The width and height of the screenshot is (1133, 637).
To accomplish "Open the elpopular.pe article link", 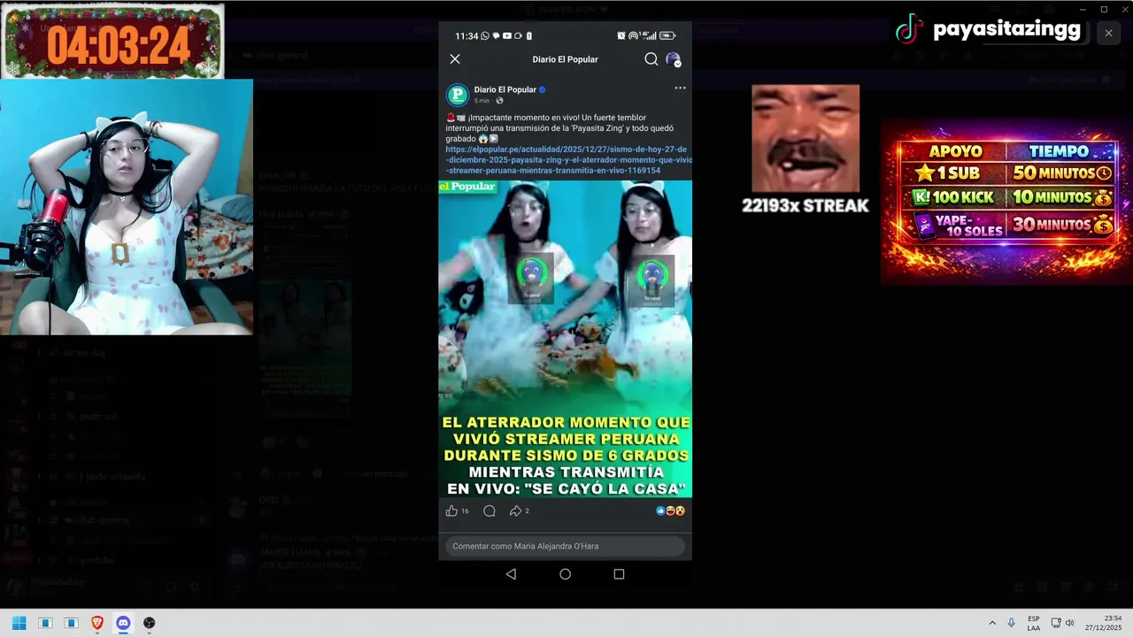I will click(x=568, y=160).
